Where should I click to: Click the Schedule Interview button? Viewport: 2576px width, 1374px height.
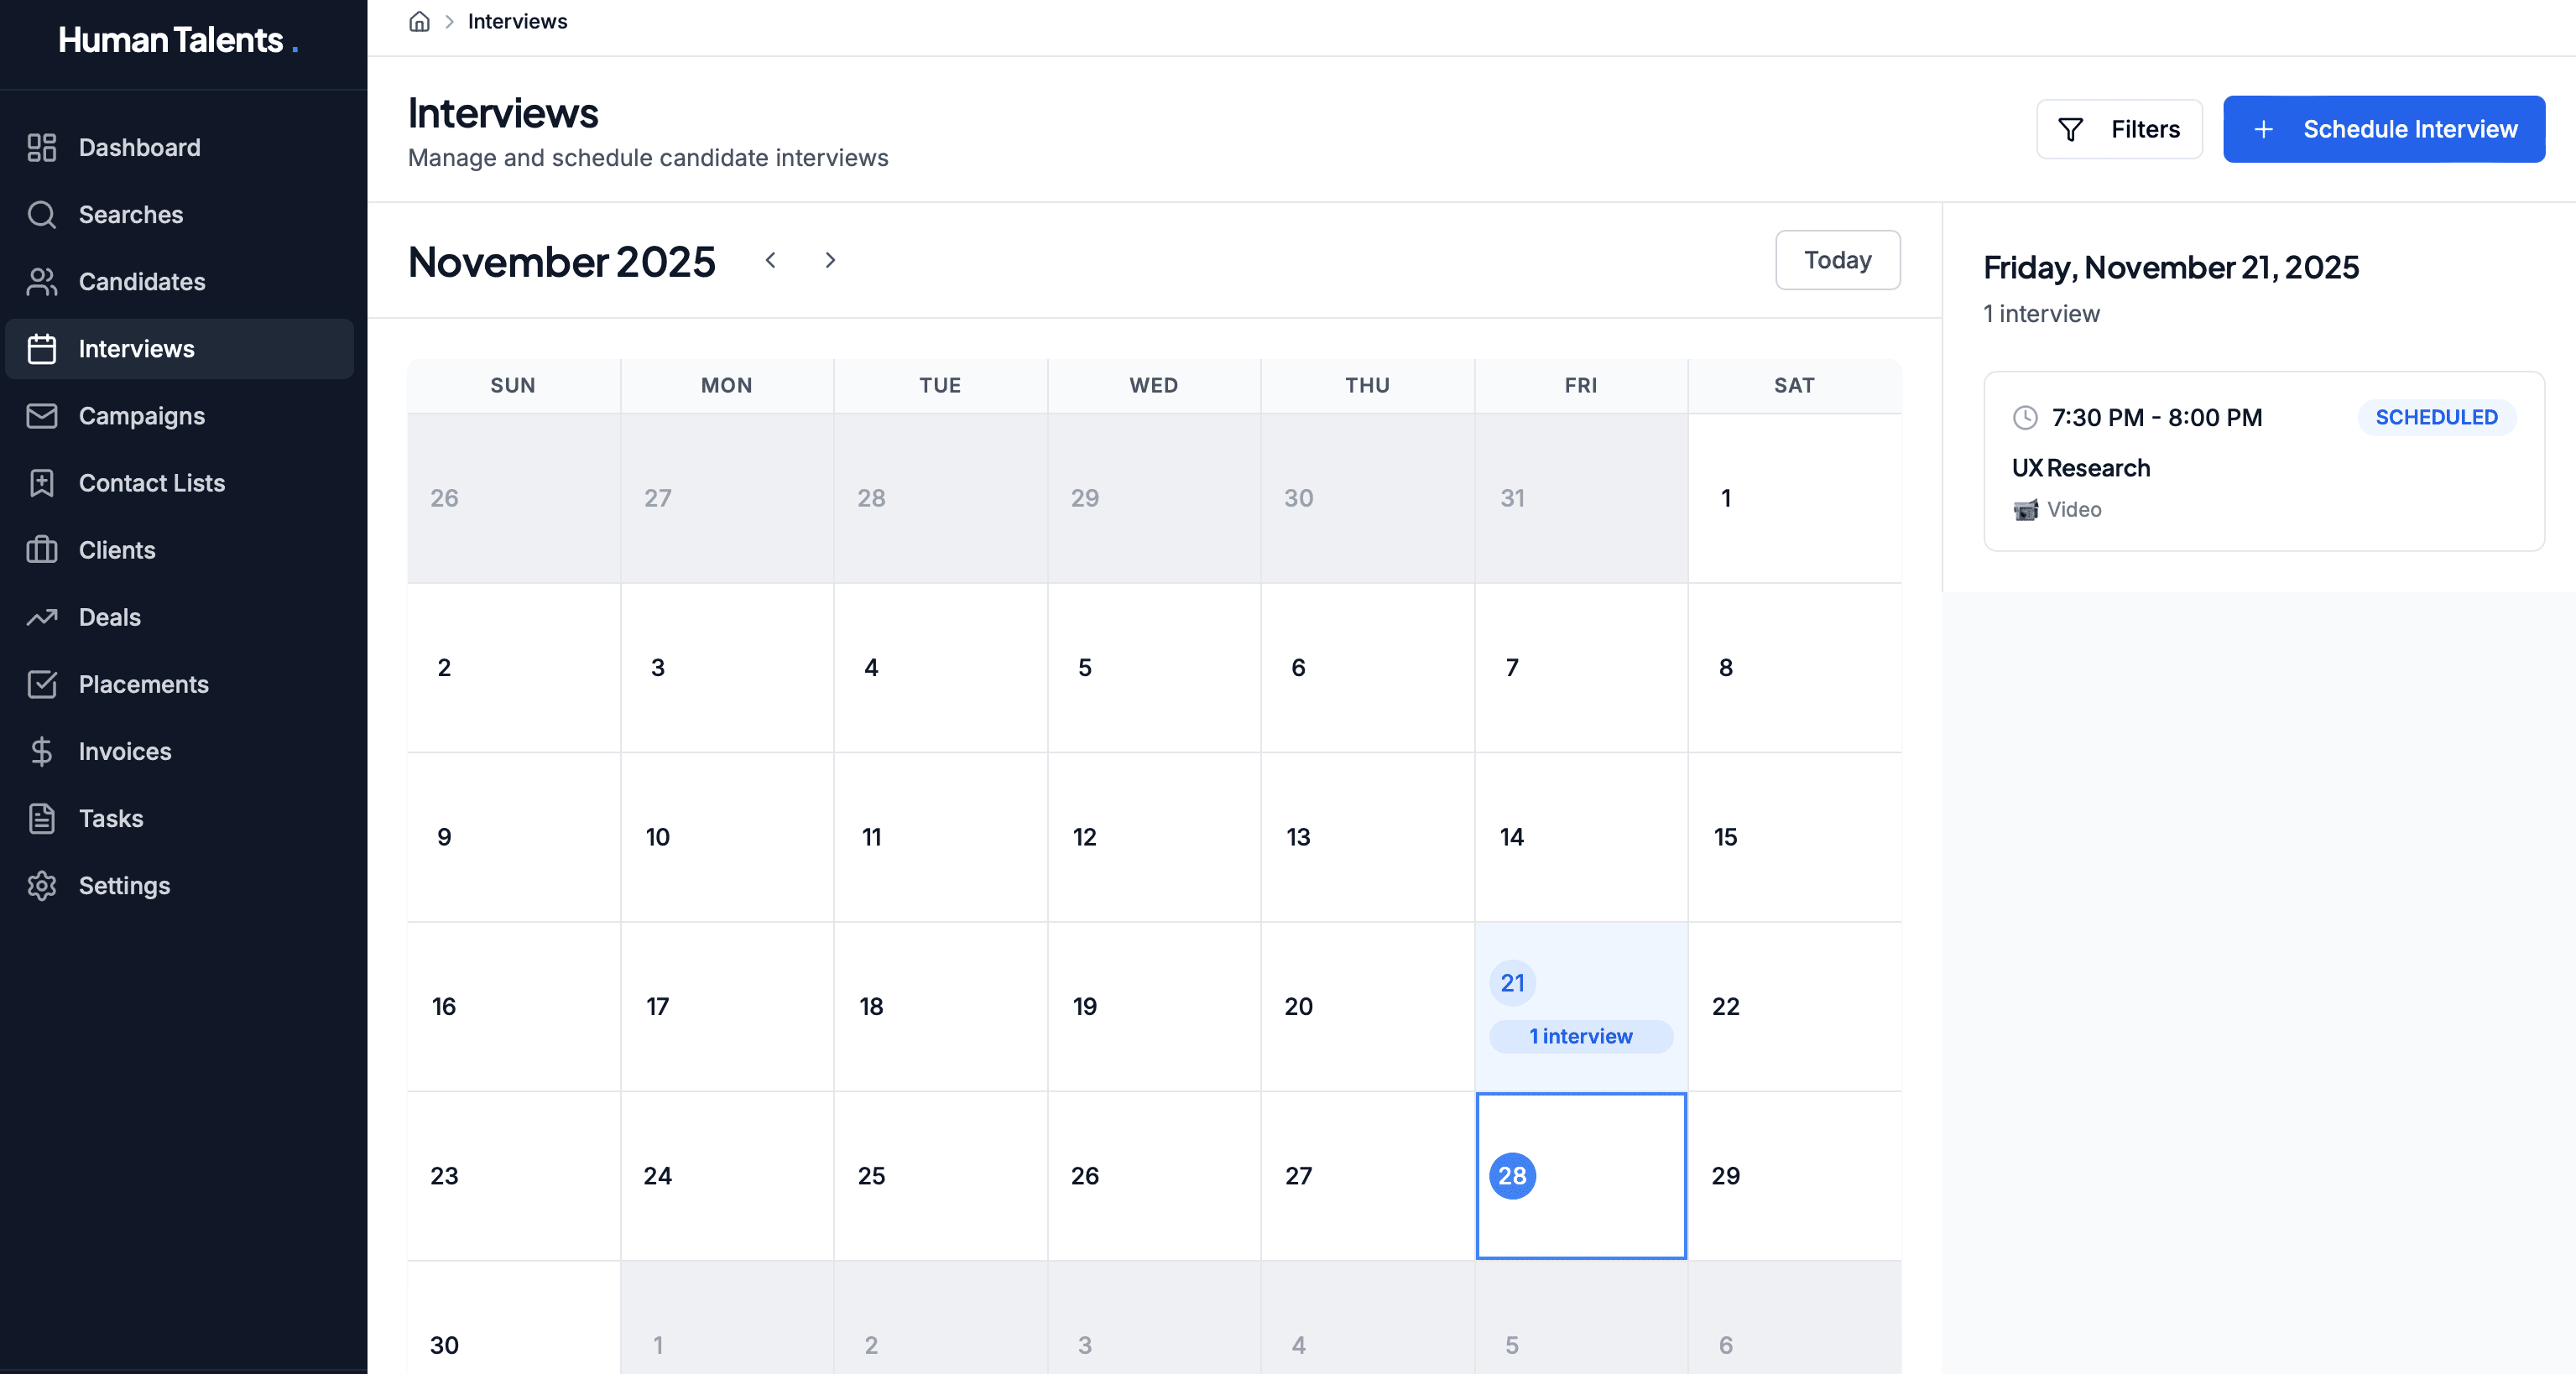tap(2383, 129)
